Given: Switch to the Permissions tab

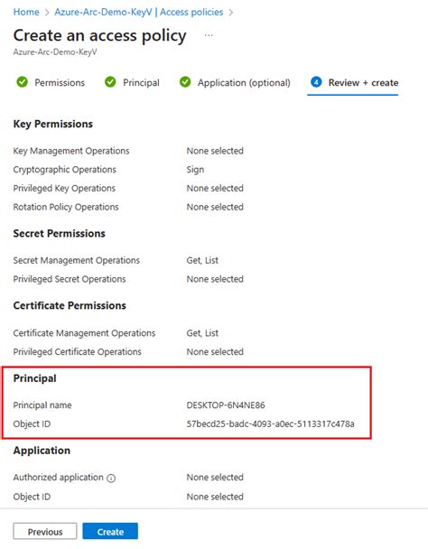Looking at the screenshot, I should click(x=51, y=83).
